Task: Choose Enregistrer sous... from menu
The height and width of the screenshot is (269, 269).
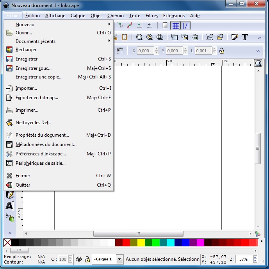Action: [59, 68]
